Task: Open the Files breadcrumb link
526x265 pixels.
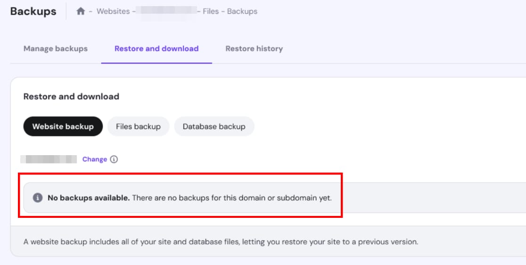Action: (x=211, y=11)
